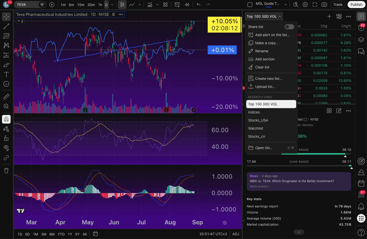The width and height of the screenshot is (367, 239).
Task: Click the 52WK range bar indicator
Action: coord(299,166)
